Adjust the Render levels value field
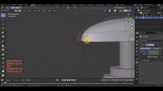 pyautogui.click(x=154, y=54)
